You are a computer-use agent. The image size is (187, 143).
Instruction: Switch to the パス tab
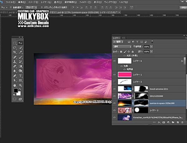point(123,38)
